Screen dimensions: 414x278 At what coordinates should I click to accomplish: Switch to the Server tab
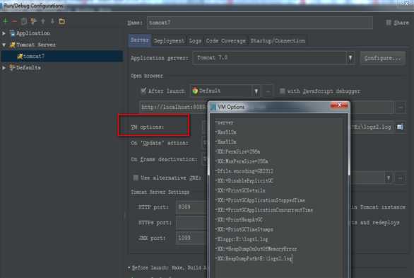(x=140, y=40)
